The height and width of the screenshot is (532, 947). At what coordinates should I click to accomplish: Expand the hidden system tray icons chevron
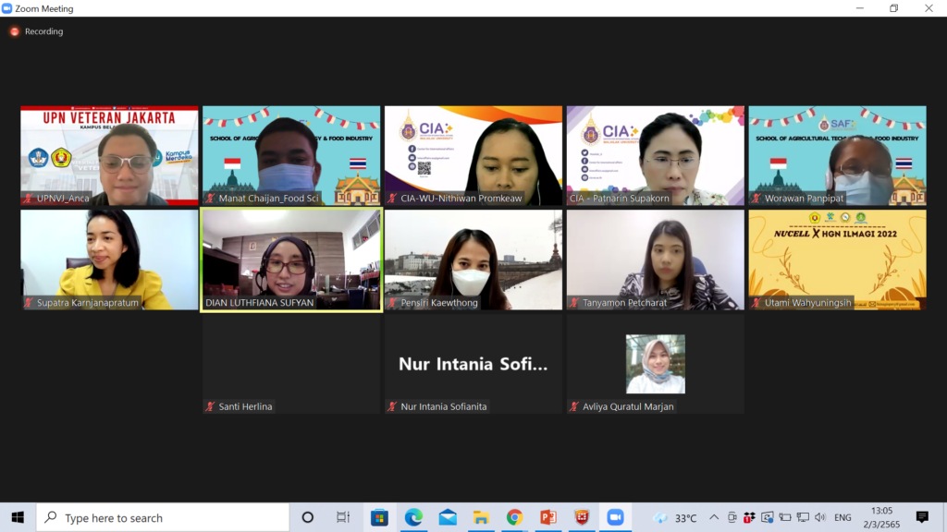pyautogui.click(x=716, y=517)
